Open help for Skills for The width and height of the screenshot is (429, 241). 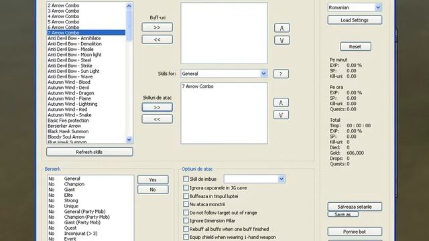pyautogui.click(x=281, y=74)
